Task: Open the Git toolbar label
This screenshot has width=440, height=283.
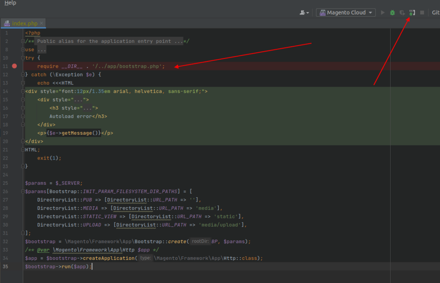Action: pos(435,13)
